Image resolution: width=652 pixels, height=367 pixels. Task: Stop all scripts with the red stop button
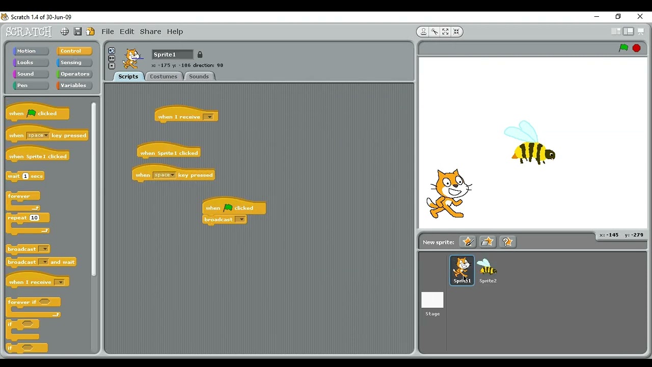coord(636,48)
